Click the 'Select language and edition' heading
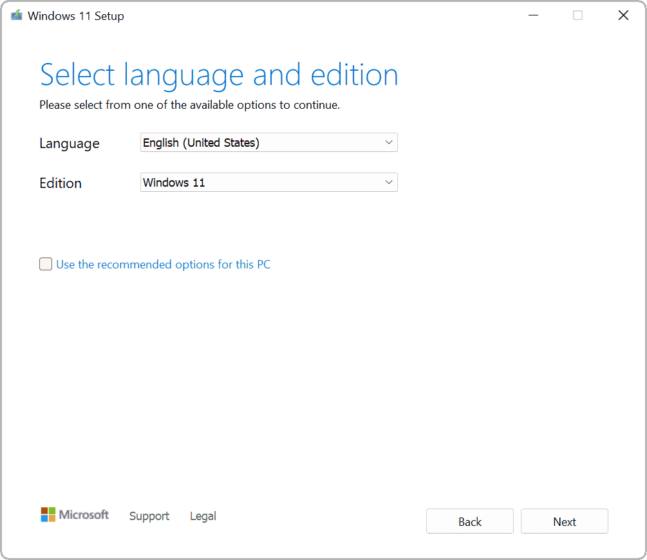The width and height of the screenshot is (647, 560). pos(219,75)
